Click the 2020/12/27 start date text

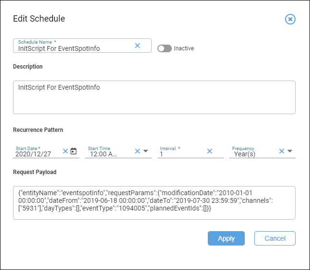33,154
